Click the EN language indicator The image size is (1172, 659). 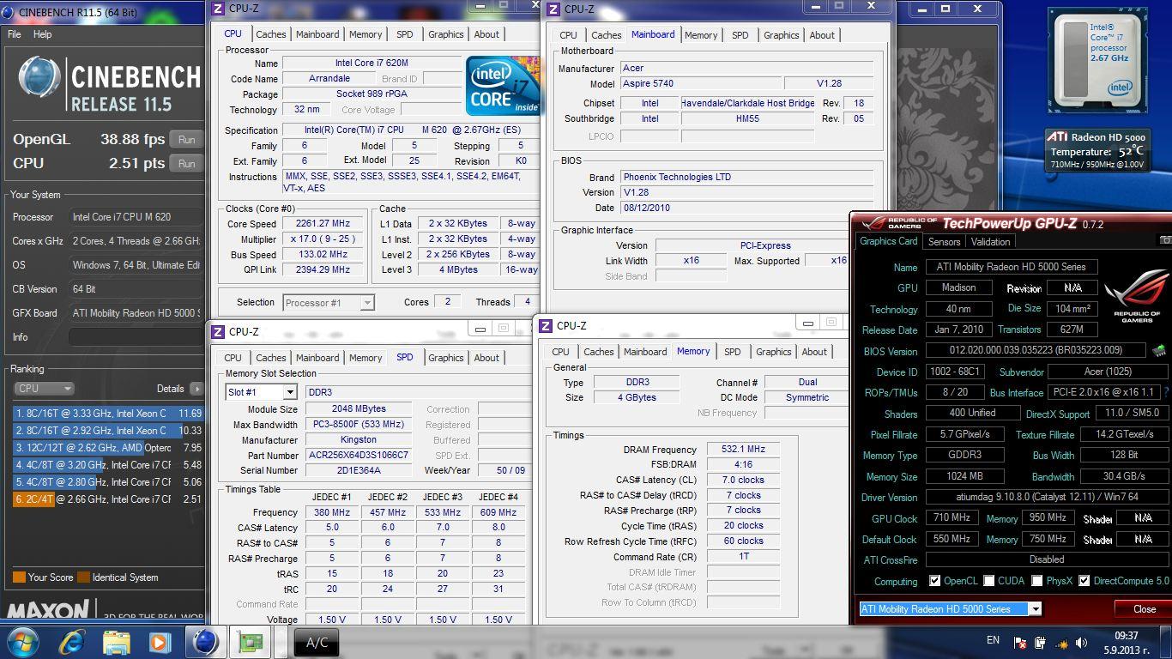(x=993, y=640)
